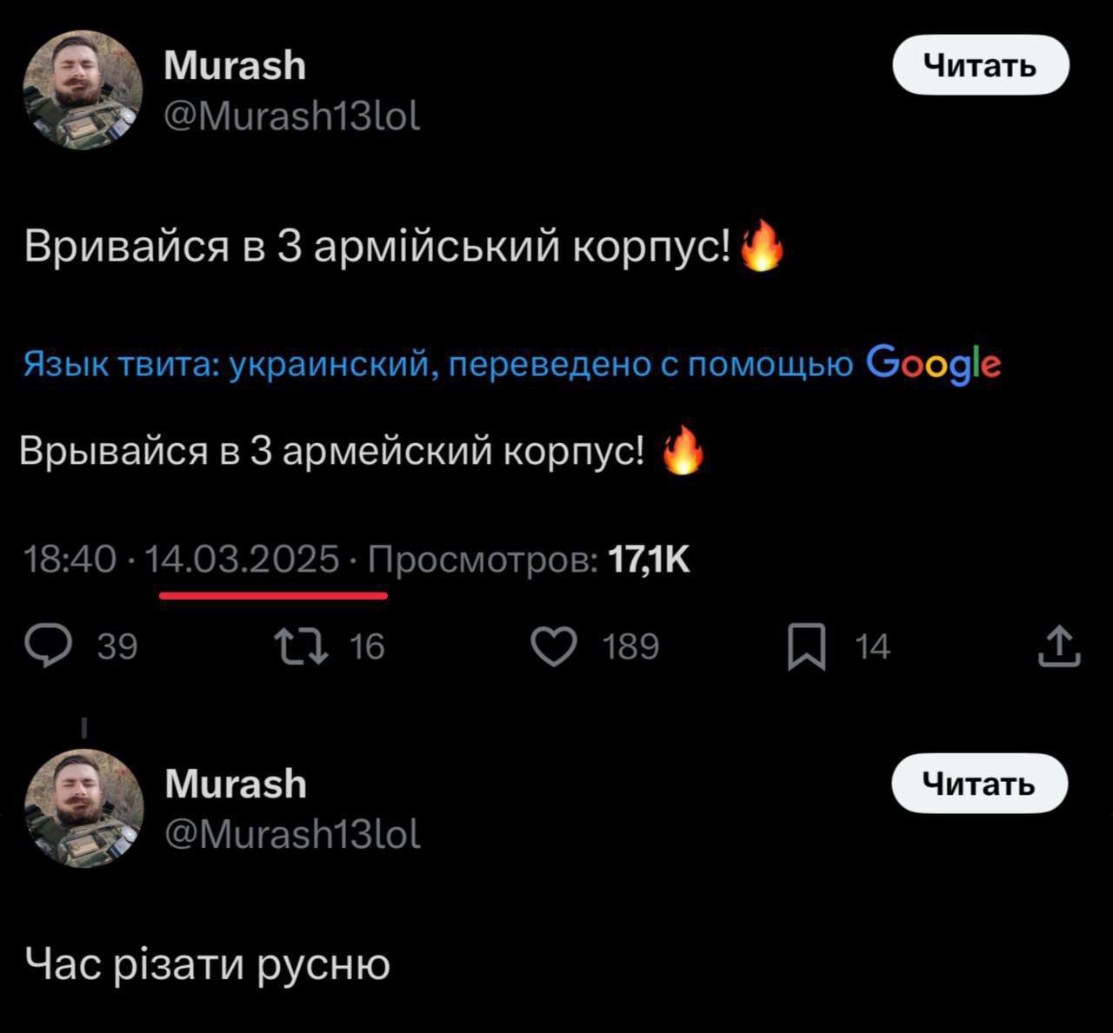
Task: Click the 18:40 post time
Action: click(x=70, y=560)
